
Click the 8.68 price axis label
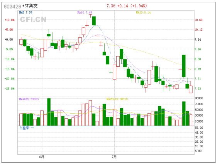[x=198, y=59]
